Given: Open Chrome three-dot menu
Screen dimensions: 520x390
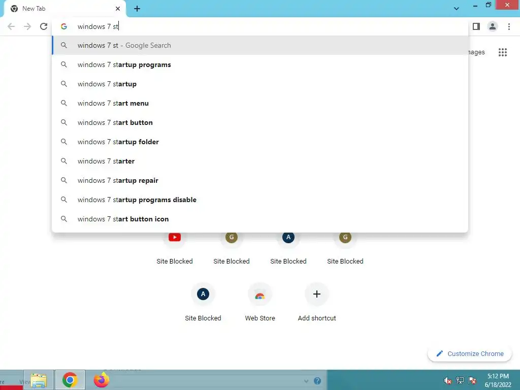Looking at the screenshot, I should (509, 26).
